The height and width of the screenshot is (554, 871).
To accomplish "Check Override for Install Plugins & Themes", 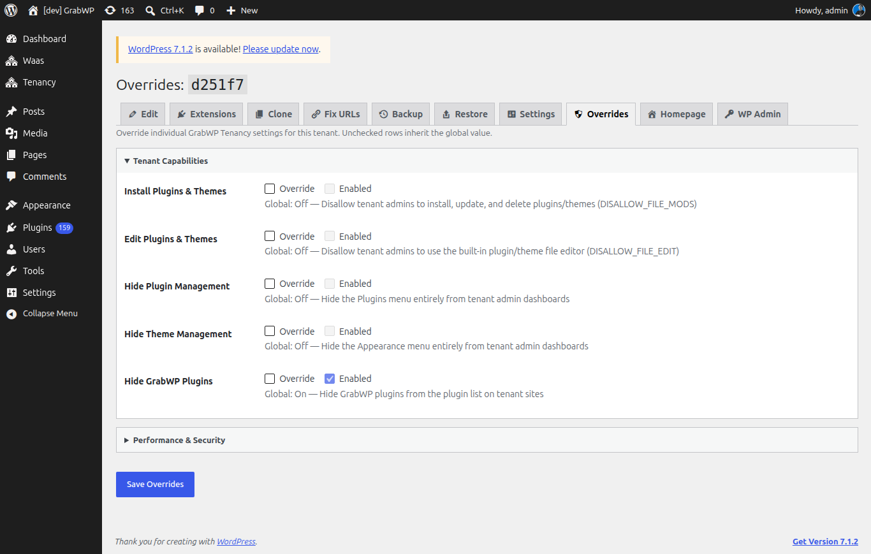I will click(x=270, y=189).
